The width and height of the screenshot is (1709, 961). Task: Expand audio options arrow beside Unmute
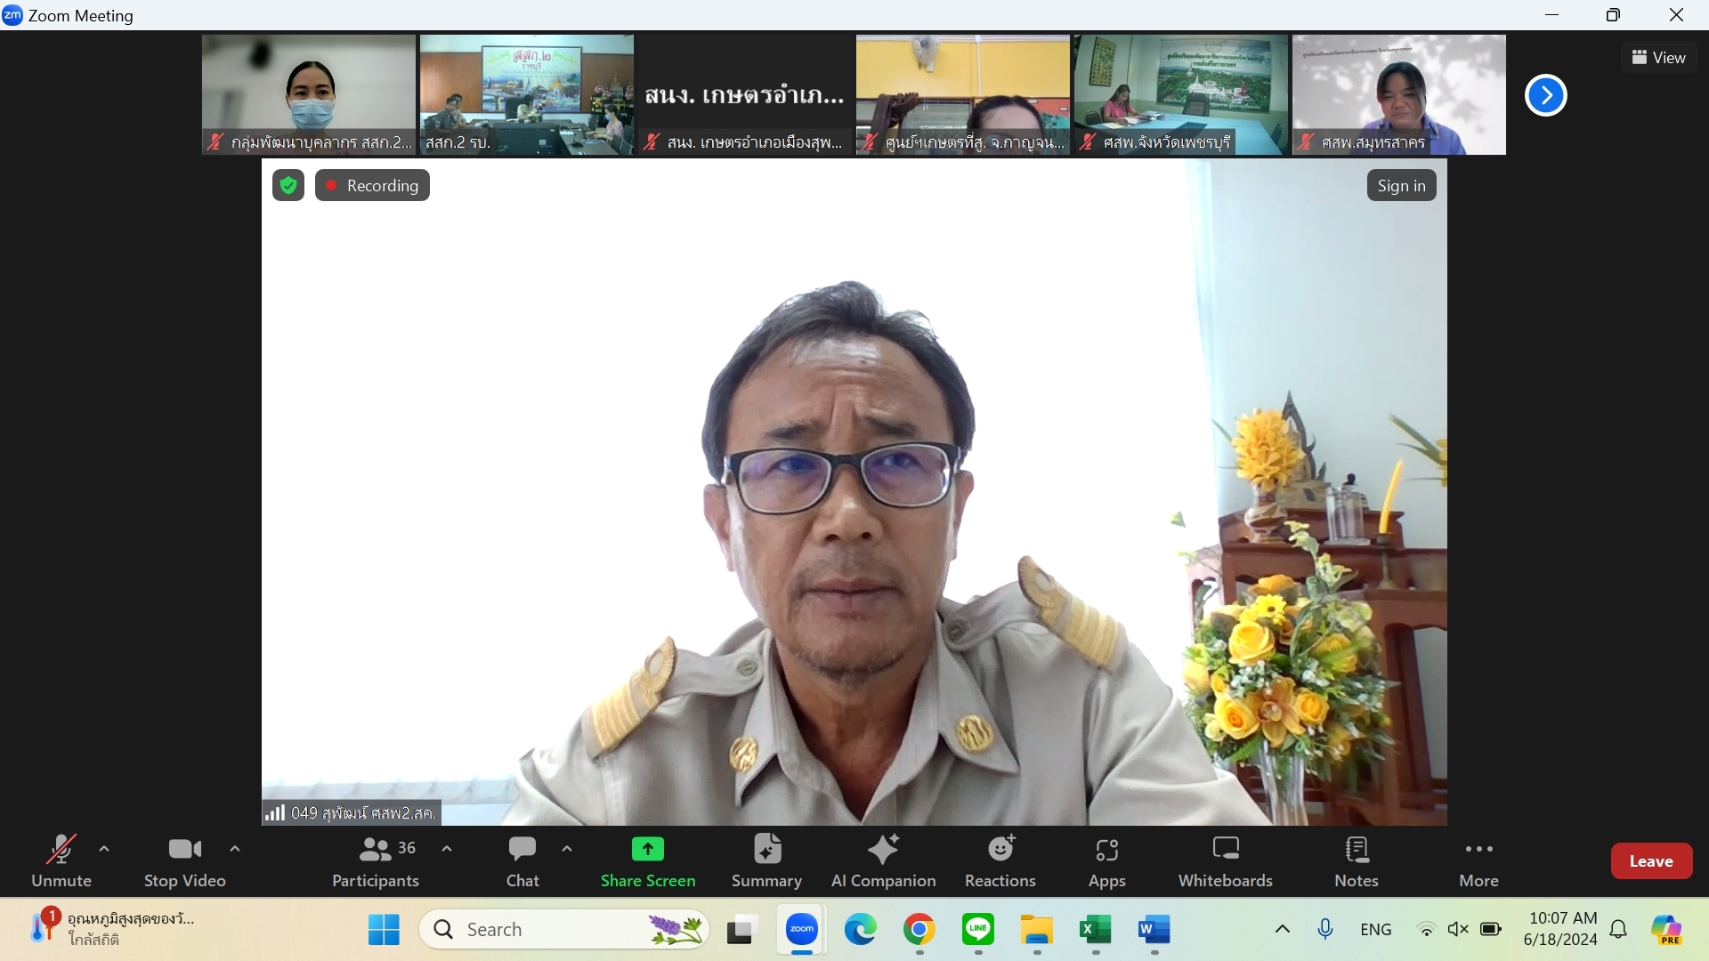click(x=104, y=849)
